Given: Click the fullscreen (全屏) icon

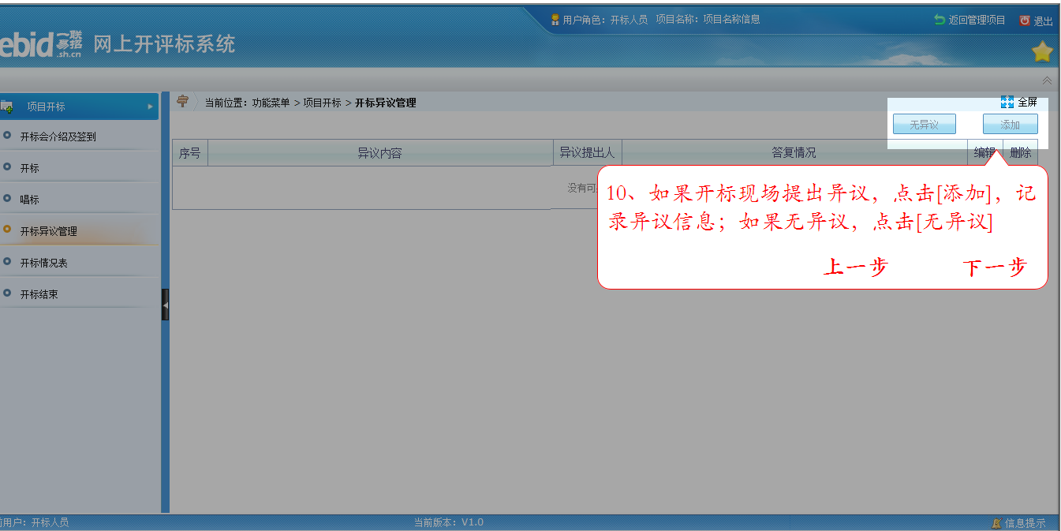Looking at the screenshot, I should pos(1007,102).
